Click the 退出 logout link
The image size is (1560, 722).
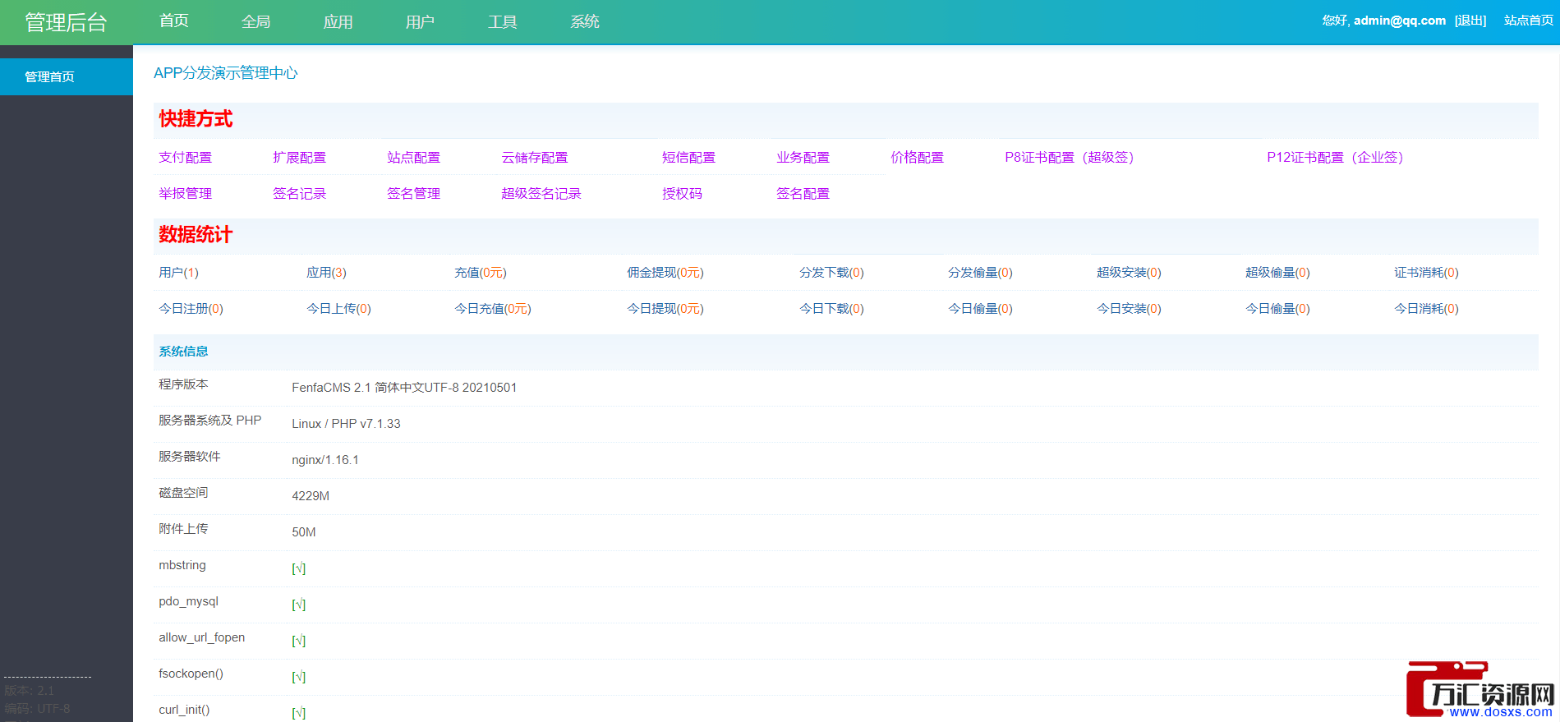pyautogui.click(x=1470, y=21)
